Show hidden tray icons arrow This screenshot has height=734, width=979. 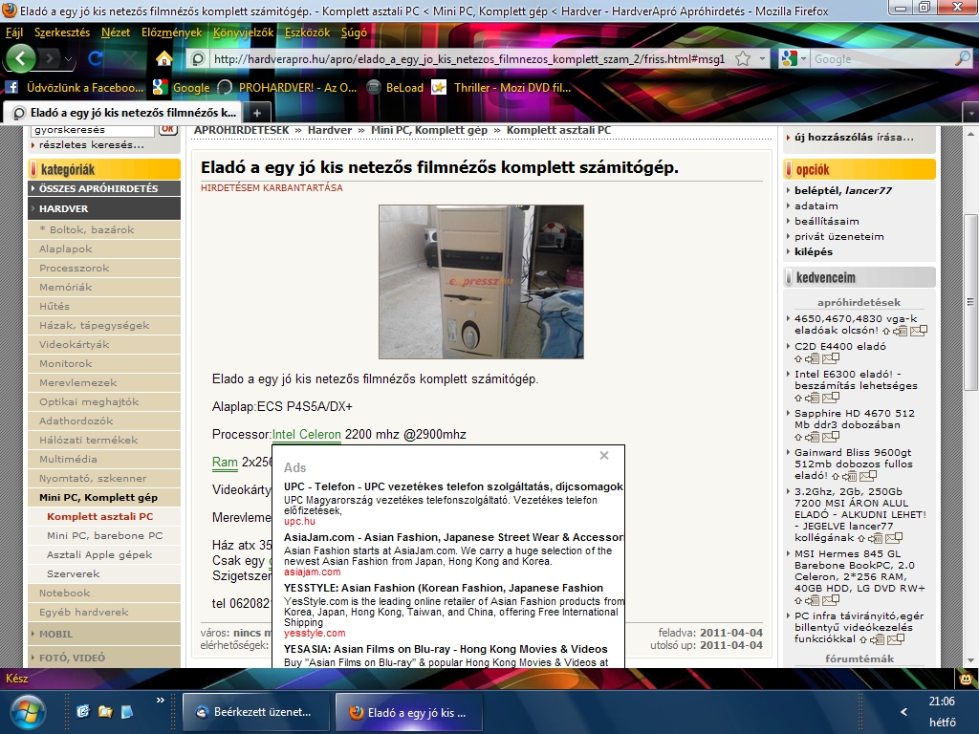coord(903,711)
